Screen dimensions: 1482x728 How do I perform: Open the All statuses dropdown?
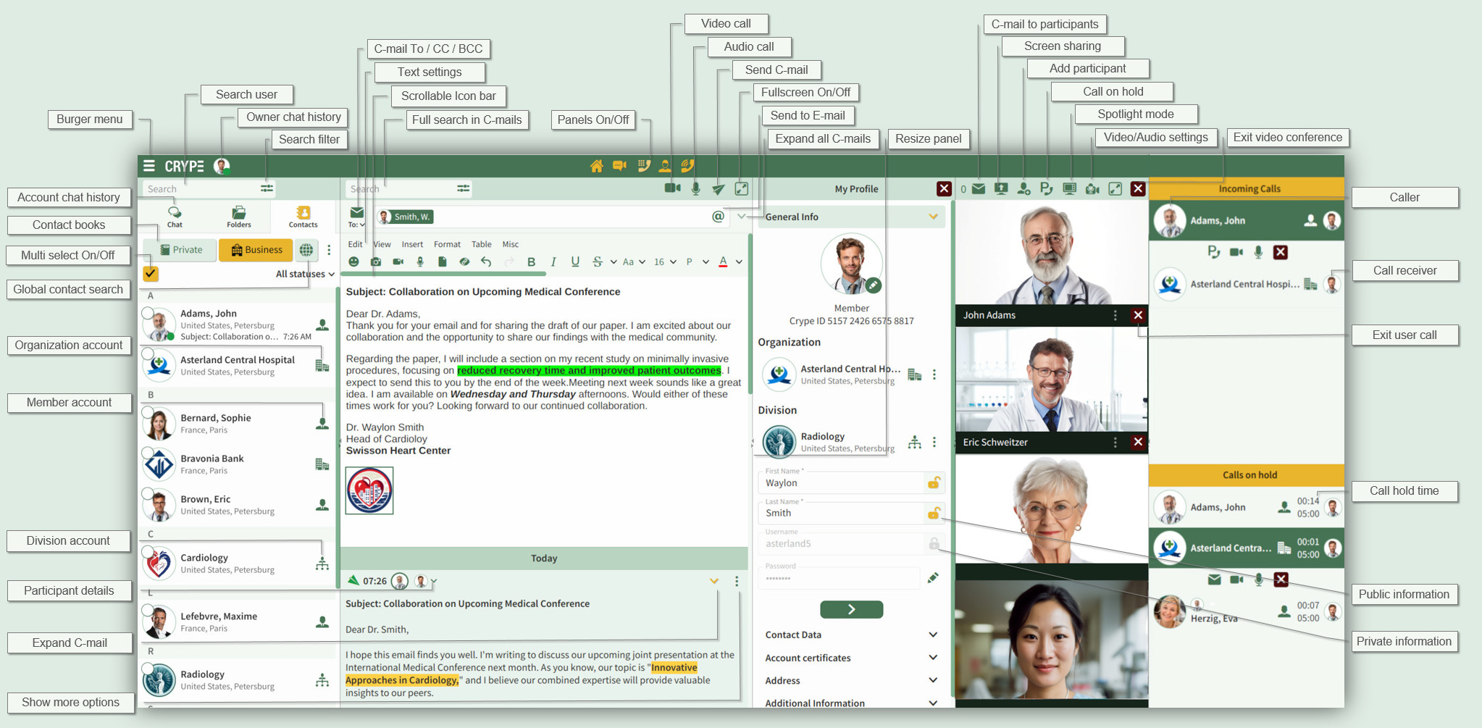click(x=305, y=274)
